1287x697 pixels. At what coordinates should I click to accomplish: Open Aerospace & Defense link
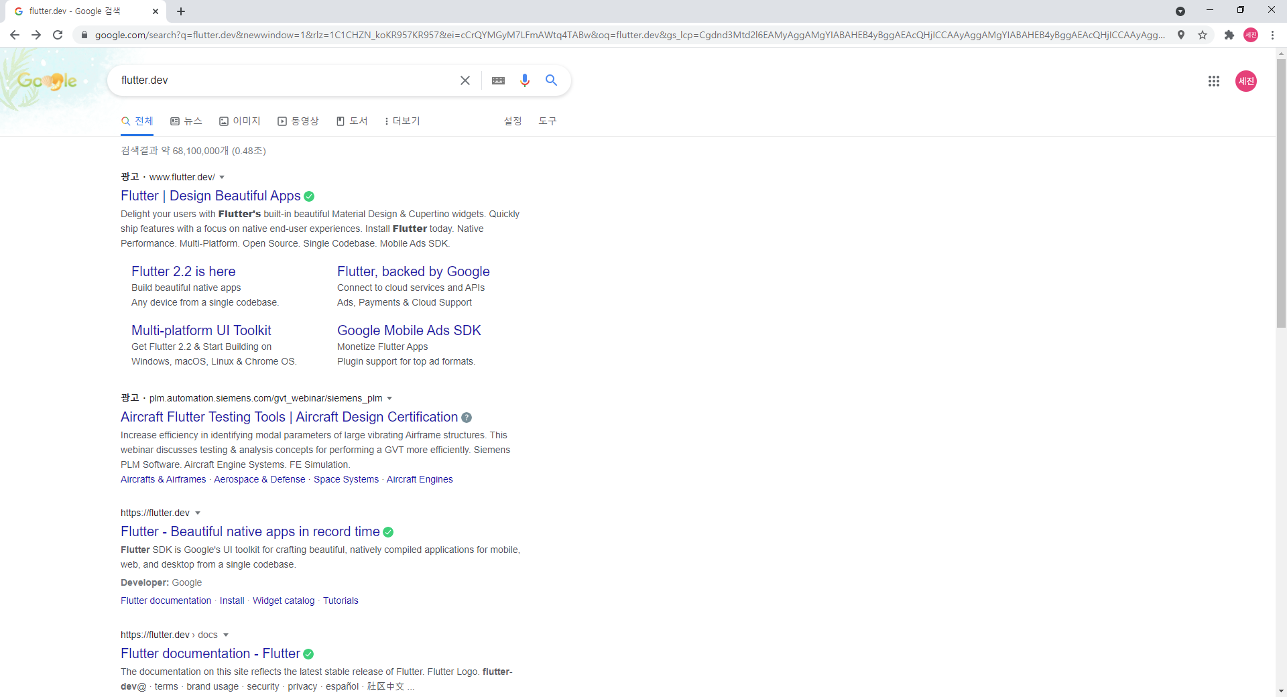[259, 479]
